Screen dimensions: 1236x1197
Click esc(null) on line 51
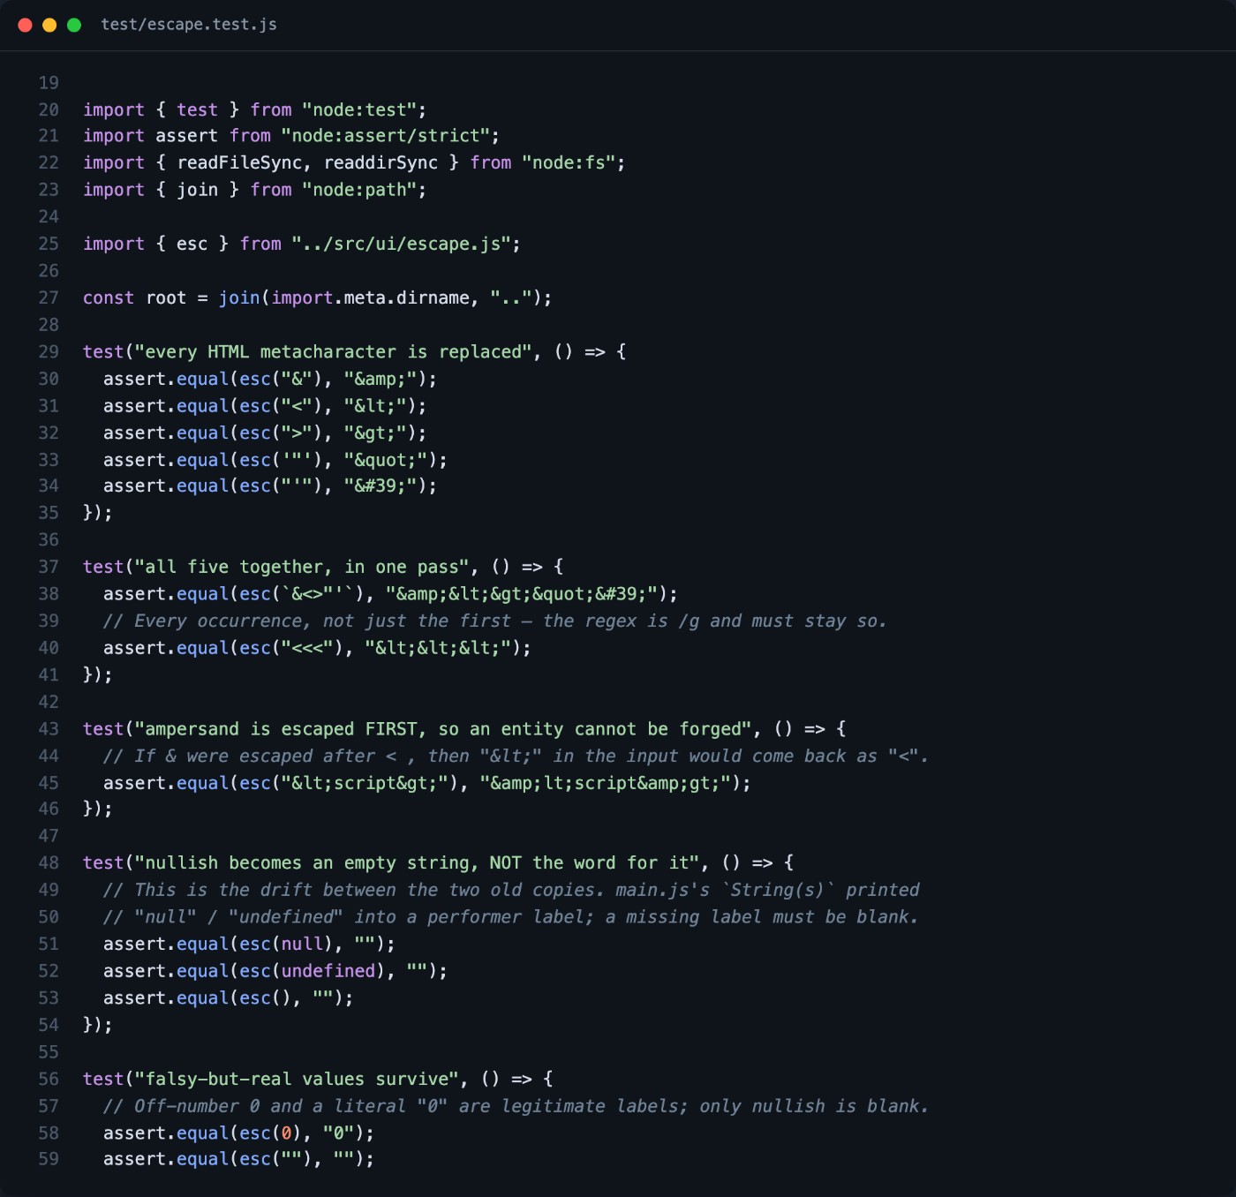click(x=286, y=944)
